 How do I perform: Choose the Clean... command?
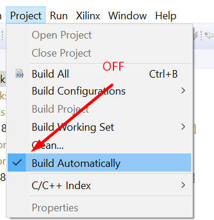(47, 145)
